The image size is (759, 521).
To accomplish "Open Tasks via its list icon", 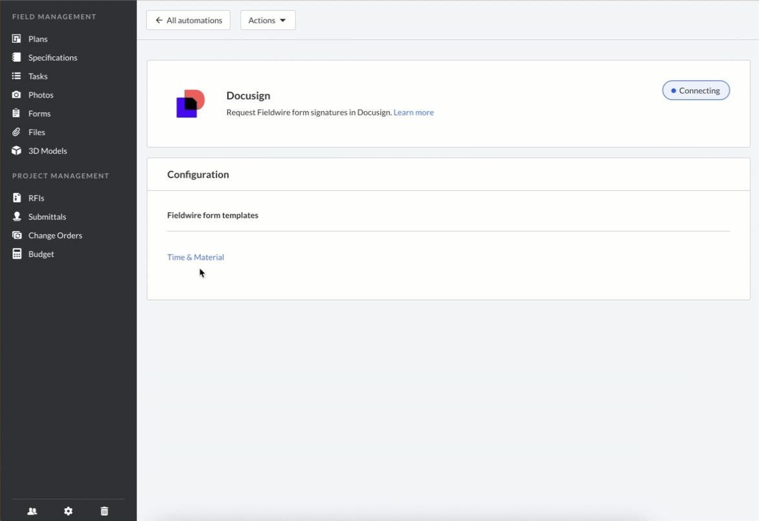I will (x=17, y=76).
